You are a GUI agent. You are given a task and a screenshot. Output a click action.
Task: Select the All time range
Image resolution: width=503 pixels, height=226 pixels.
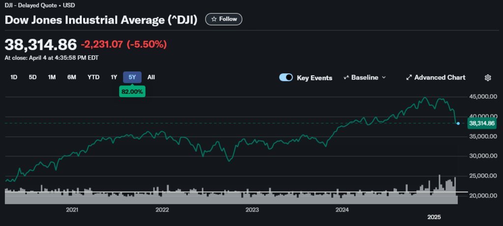[151, 77]
